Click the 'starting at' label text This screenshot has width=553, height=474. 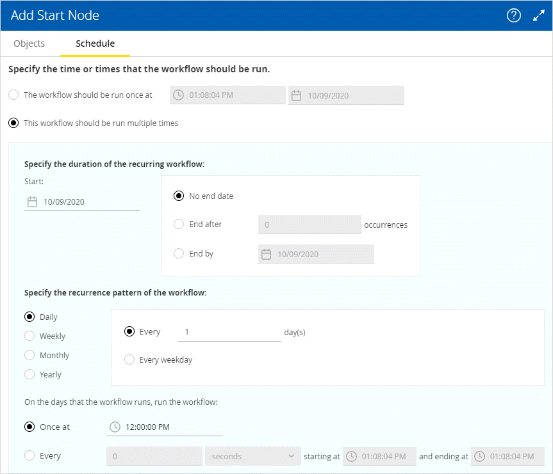pos(322,456)
